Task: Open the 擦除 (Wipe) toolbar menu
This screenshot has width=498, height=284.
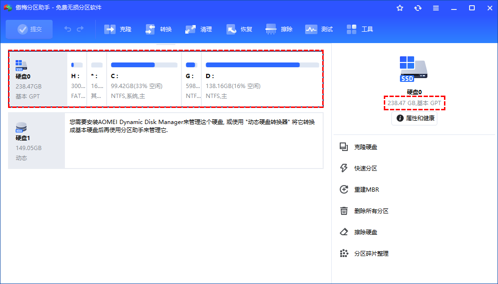Action: click(x=280, y=29)
